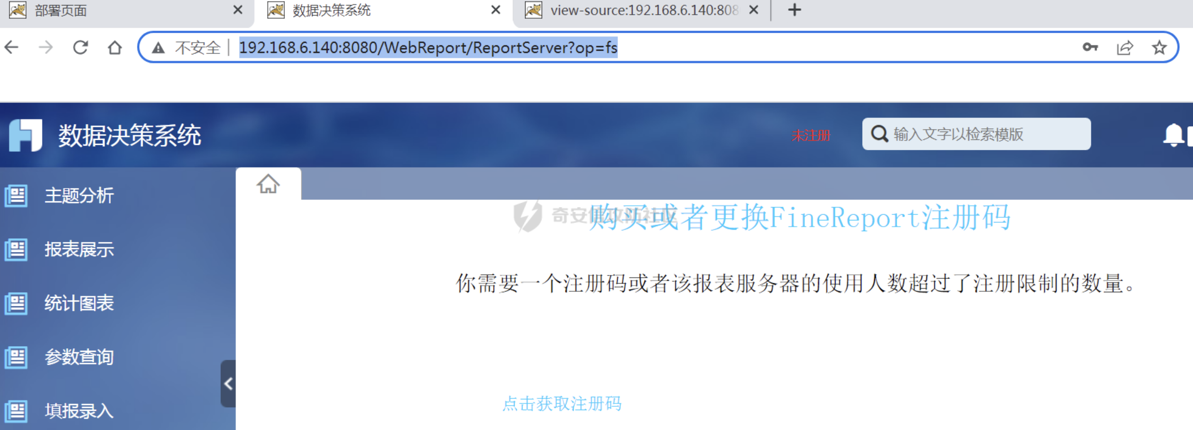Open the saved passwords key icon
The width and height of the screenshot is (1193, 430).
pyautogui.click(x=1090, y=47)
